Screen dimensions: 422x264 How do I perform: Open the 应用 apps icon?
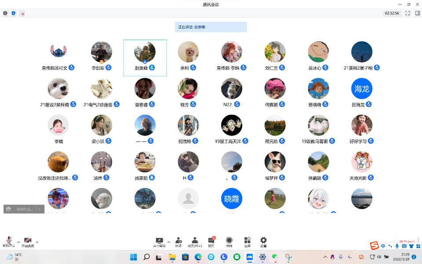tap(247, 241)
